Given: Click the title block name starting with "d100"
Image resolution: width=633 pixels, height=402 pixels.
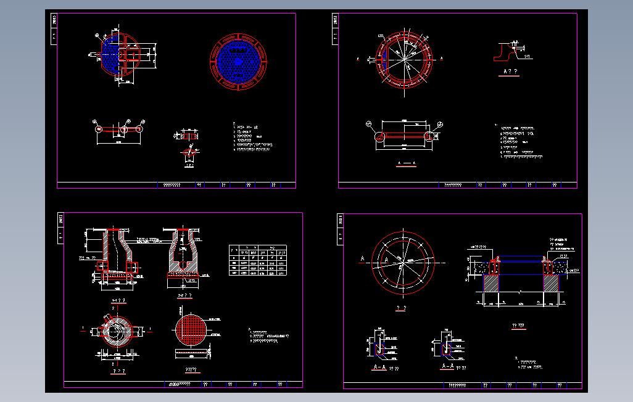Looking at the screenshot, I should point(180,384).
